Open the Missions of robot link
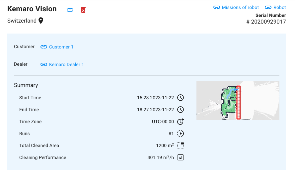 [x=236, y=7]
